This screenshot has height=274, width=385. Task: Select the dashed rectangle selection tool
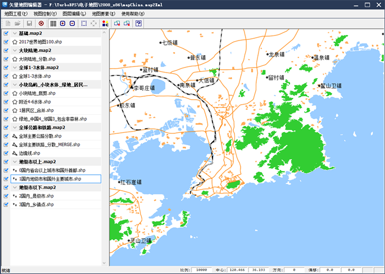84,24
